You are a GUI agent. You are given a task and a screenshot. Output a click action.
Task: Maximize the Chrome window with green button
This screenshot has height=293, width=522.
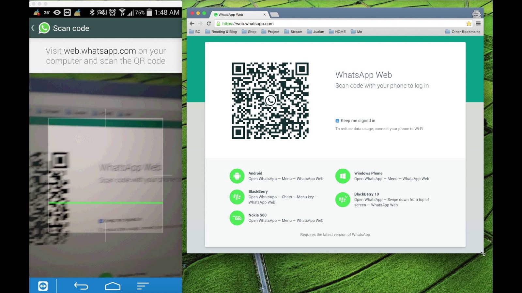point(204,13)
